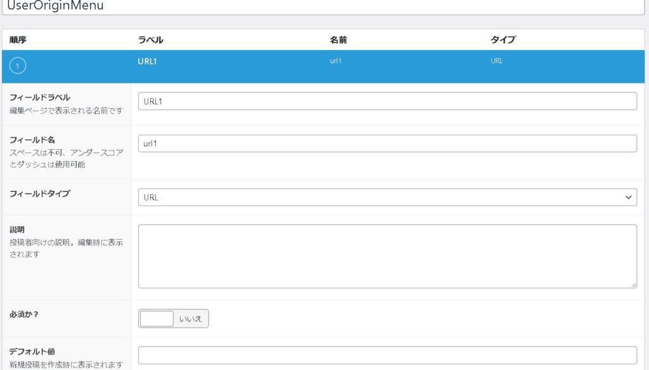The height and width of the screenshot is (370, 649).
Task: Focus the デフォルト値 input field
Action: (387, 355)
